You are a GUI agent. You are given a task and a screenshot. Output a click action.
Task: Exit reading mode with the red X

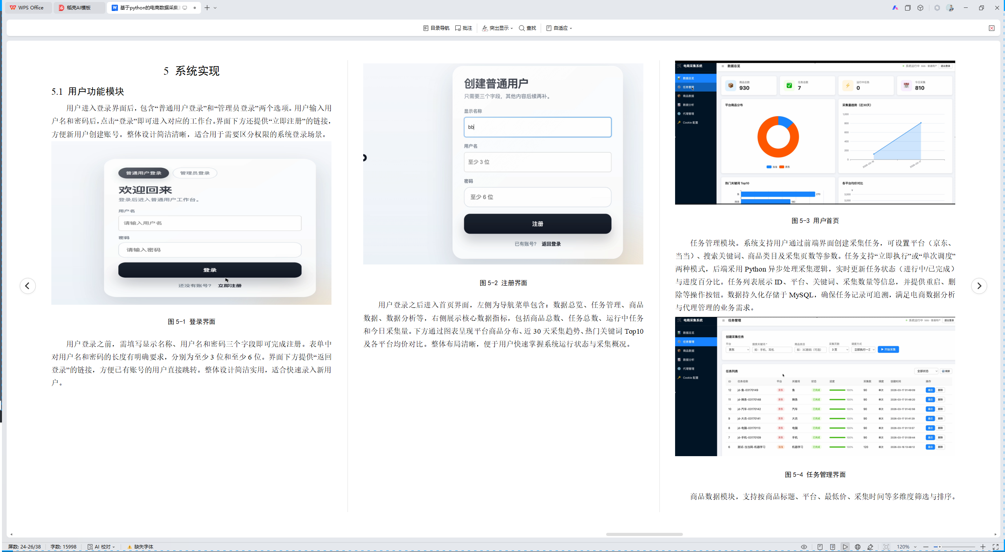991,28
